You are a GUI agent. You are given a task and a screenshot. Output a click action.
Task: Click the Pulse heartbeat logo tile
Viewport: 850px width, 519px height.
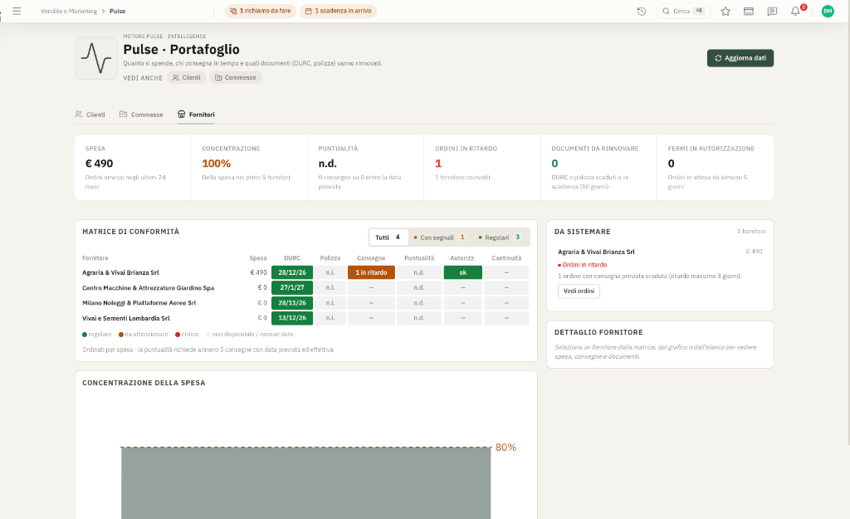click(96, 58)
